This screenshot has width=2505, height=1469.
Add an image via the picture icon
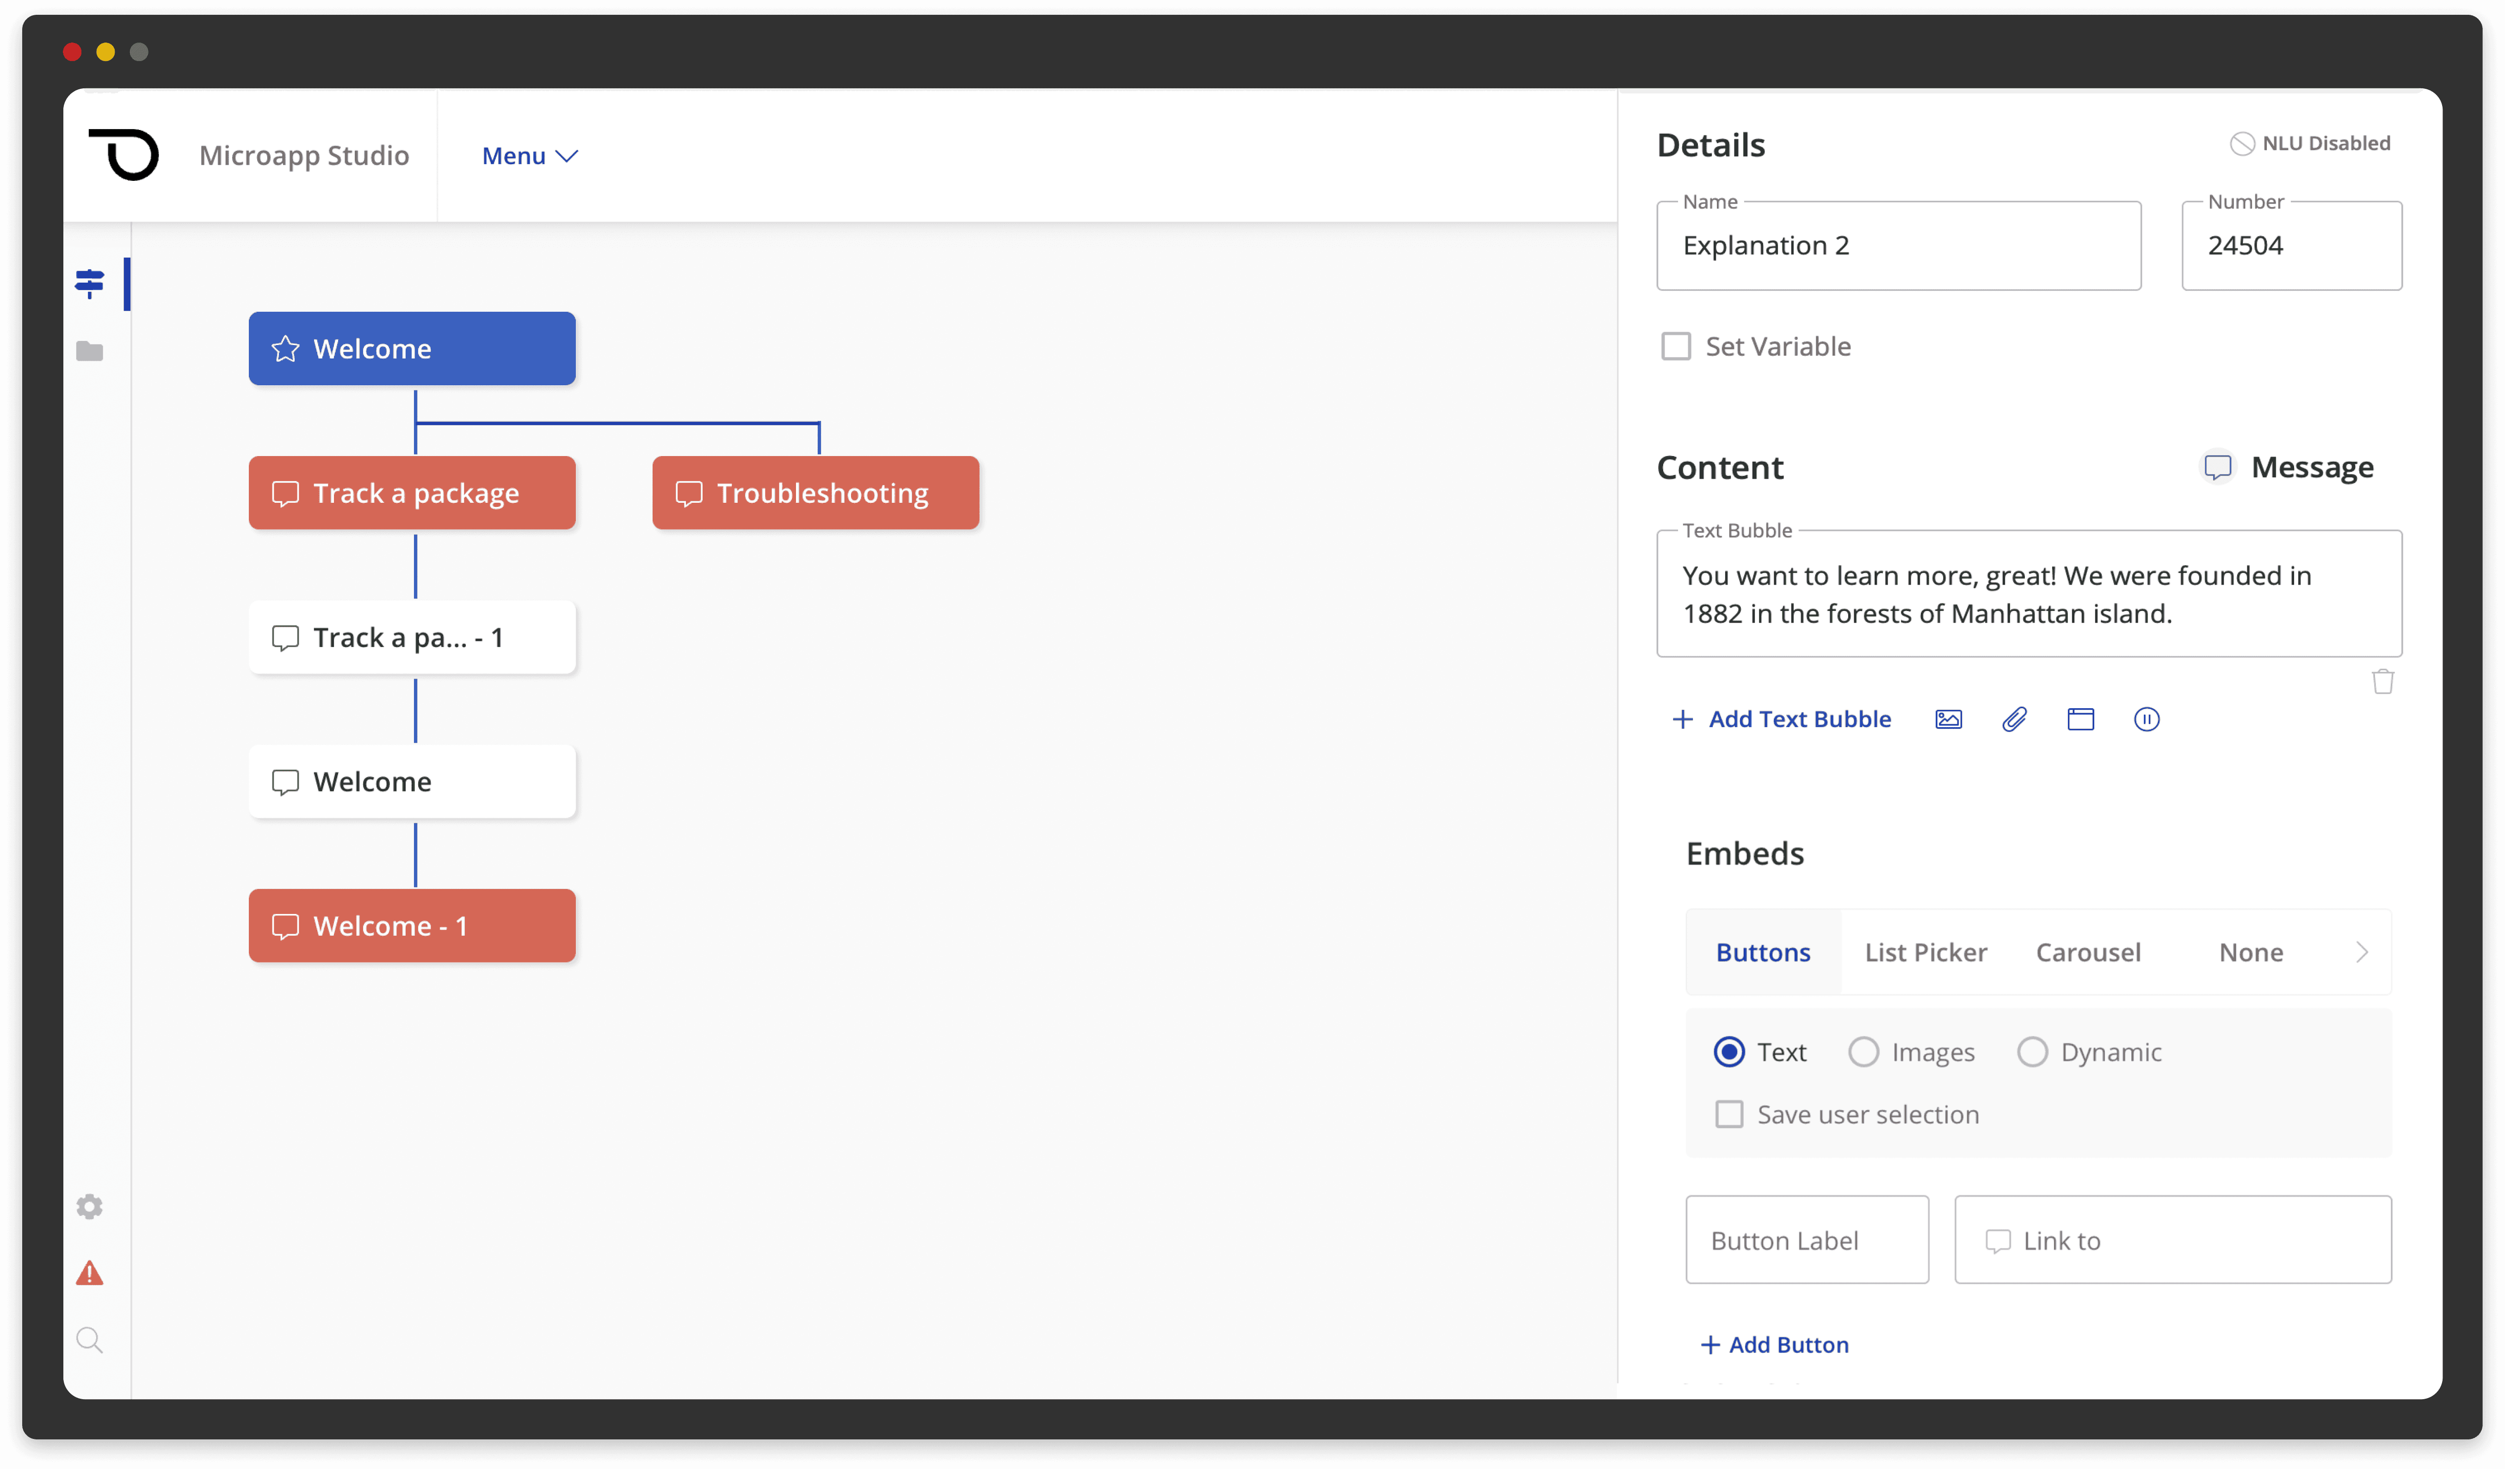[x=1948, y=719]
